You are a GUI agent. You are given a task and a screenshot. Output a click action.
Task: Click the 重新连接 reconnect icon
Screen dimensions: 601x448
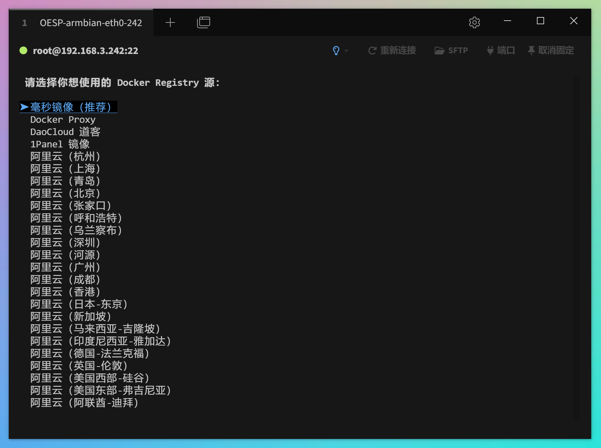372,50
